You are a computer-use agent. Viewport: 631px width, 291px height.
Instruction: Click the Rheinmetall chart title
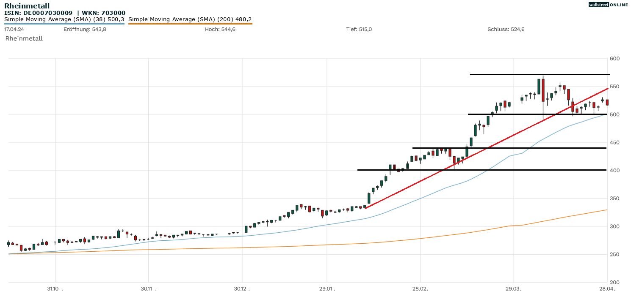click(x=27, y=6)
